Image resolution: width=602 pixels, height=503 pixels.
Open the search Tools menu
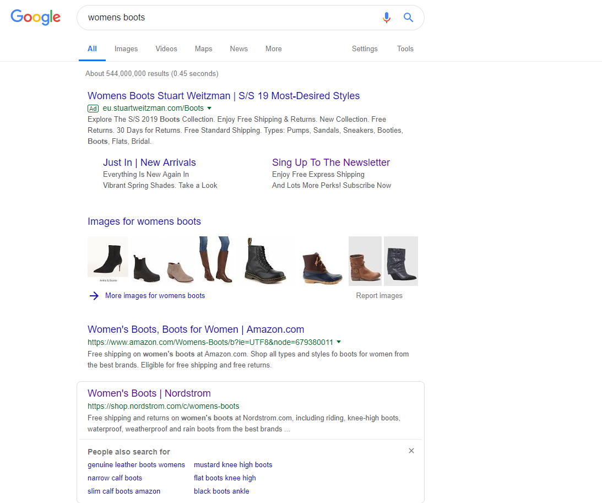[405, 49]
